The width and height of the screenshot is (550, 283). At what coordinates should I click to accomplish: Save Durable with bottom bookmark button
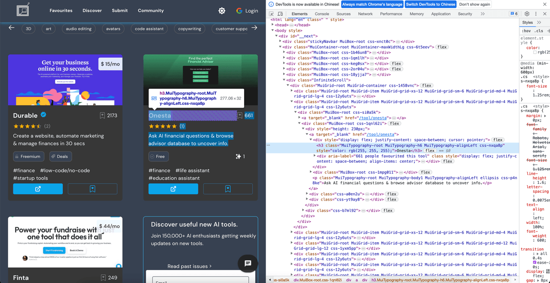(92, 189)
